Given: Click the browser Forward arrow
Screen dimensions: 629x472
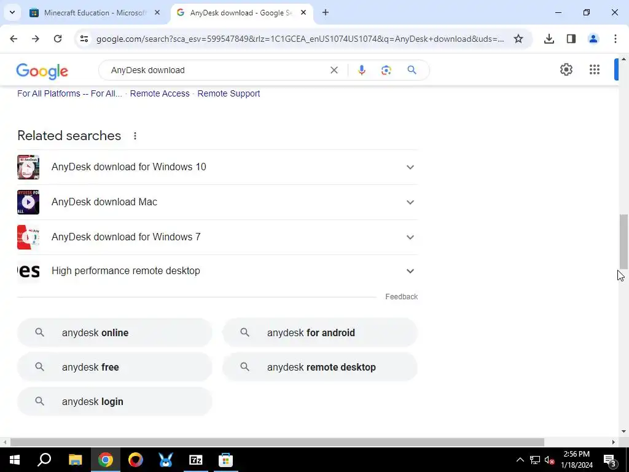Looking at the screenshot, I should pos(36,39).
